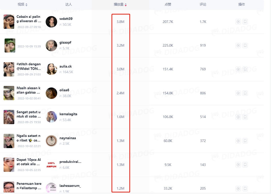271x194 pixels.
Task: Click the 'Sangat patut' video thumbnail
Action: (x=9, y=117)
